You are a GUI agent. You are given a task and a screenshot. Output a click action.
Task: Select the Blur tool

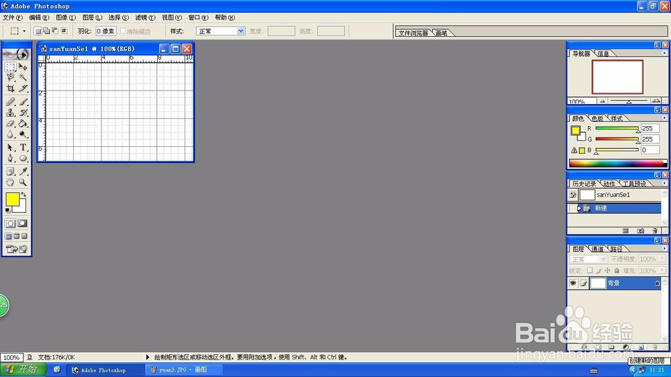point(10,134)
